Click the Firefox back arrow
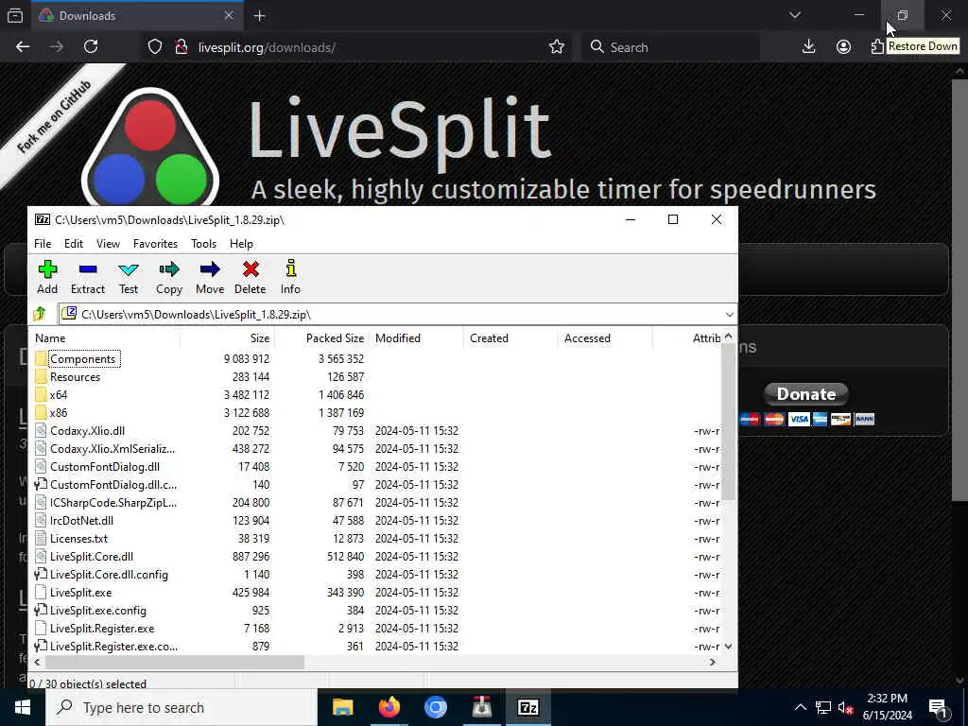Image resolution: width=968 pixels, height=726 pixels. 23,47
